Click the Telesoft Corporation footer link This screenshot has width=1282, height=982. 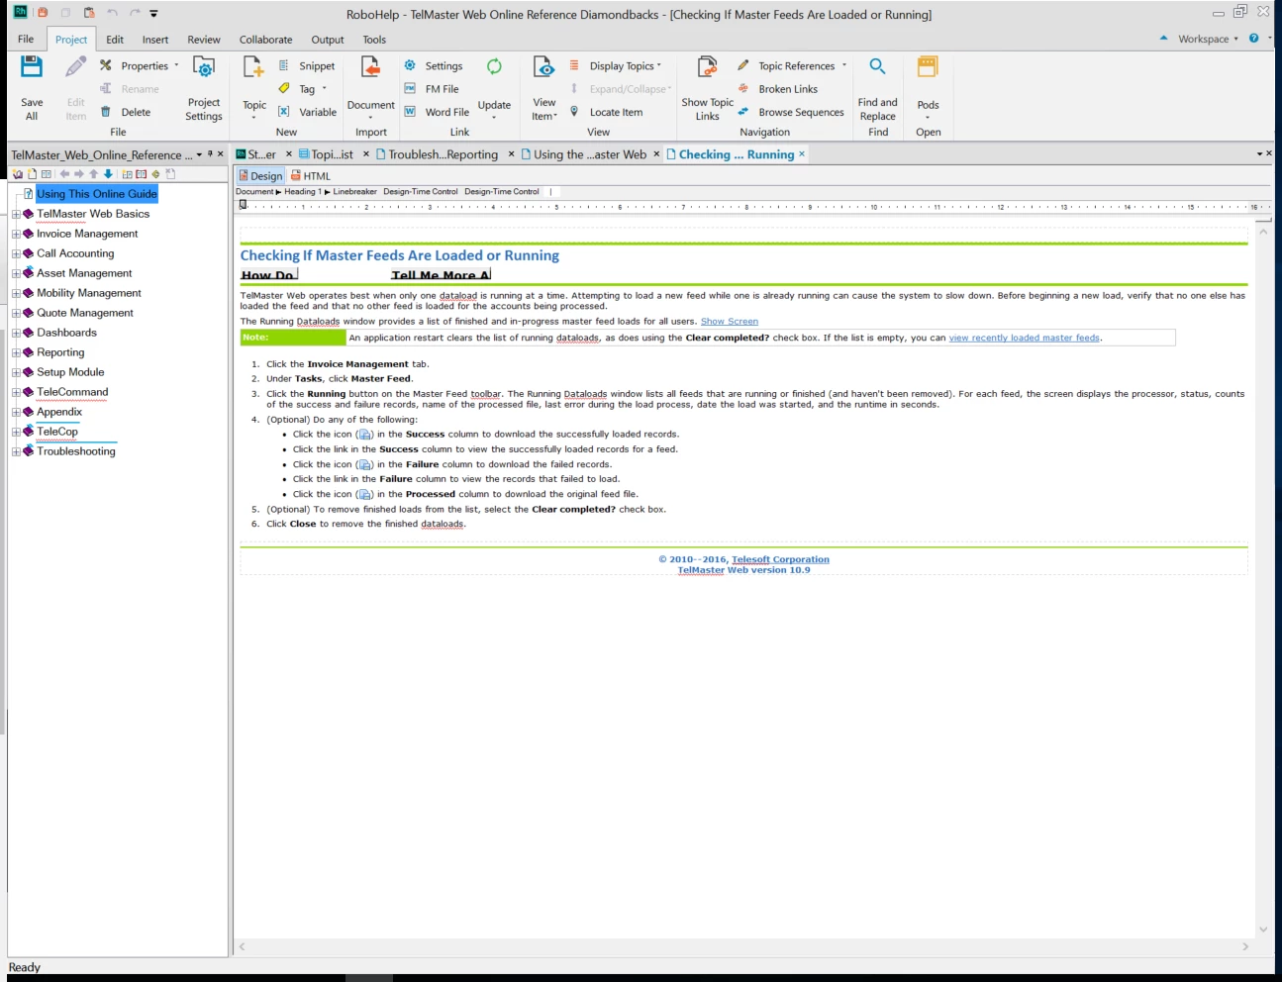coord(780,559)
